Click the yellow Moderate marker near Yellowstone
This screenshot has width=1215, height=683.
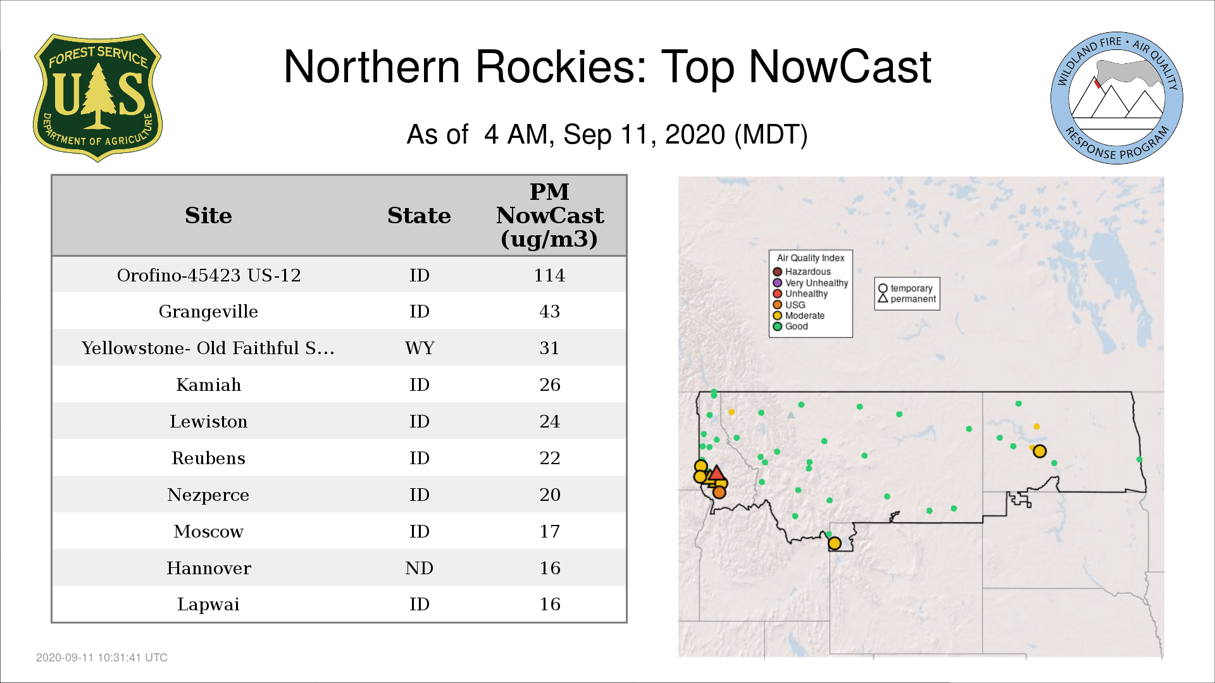(x=835, y=543)
